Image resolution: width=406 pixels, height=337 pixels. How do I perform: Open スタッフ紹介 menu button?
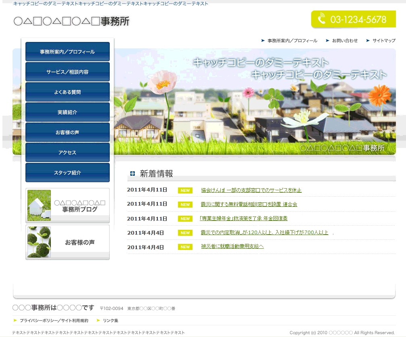67,173
